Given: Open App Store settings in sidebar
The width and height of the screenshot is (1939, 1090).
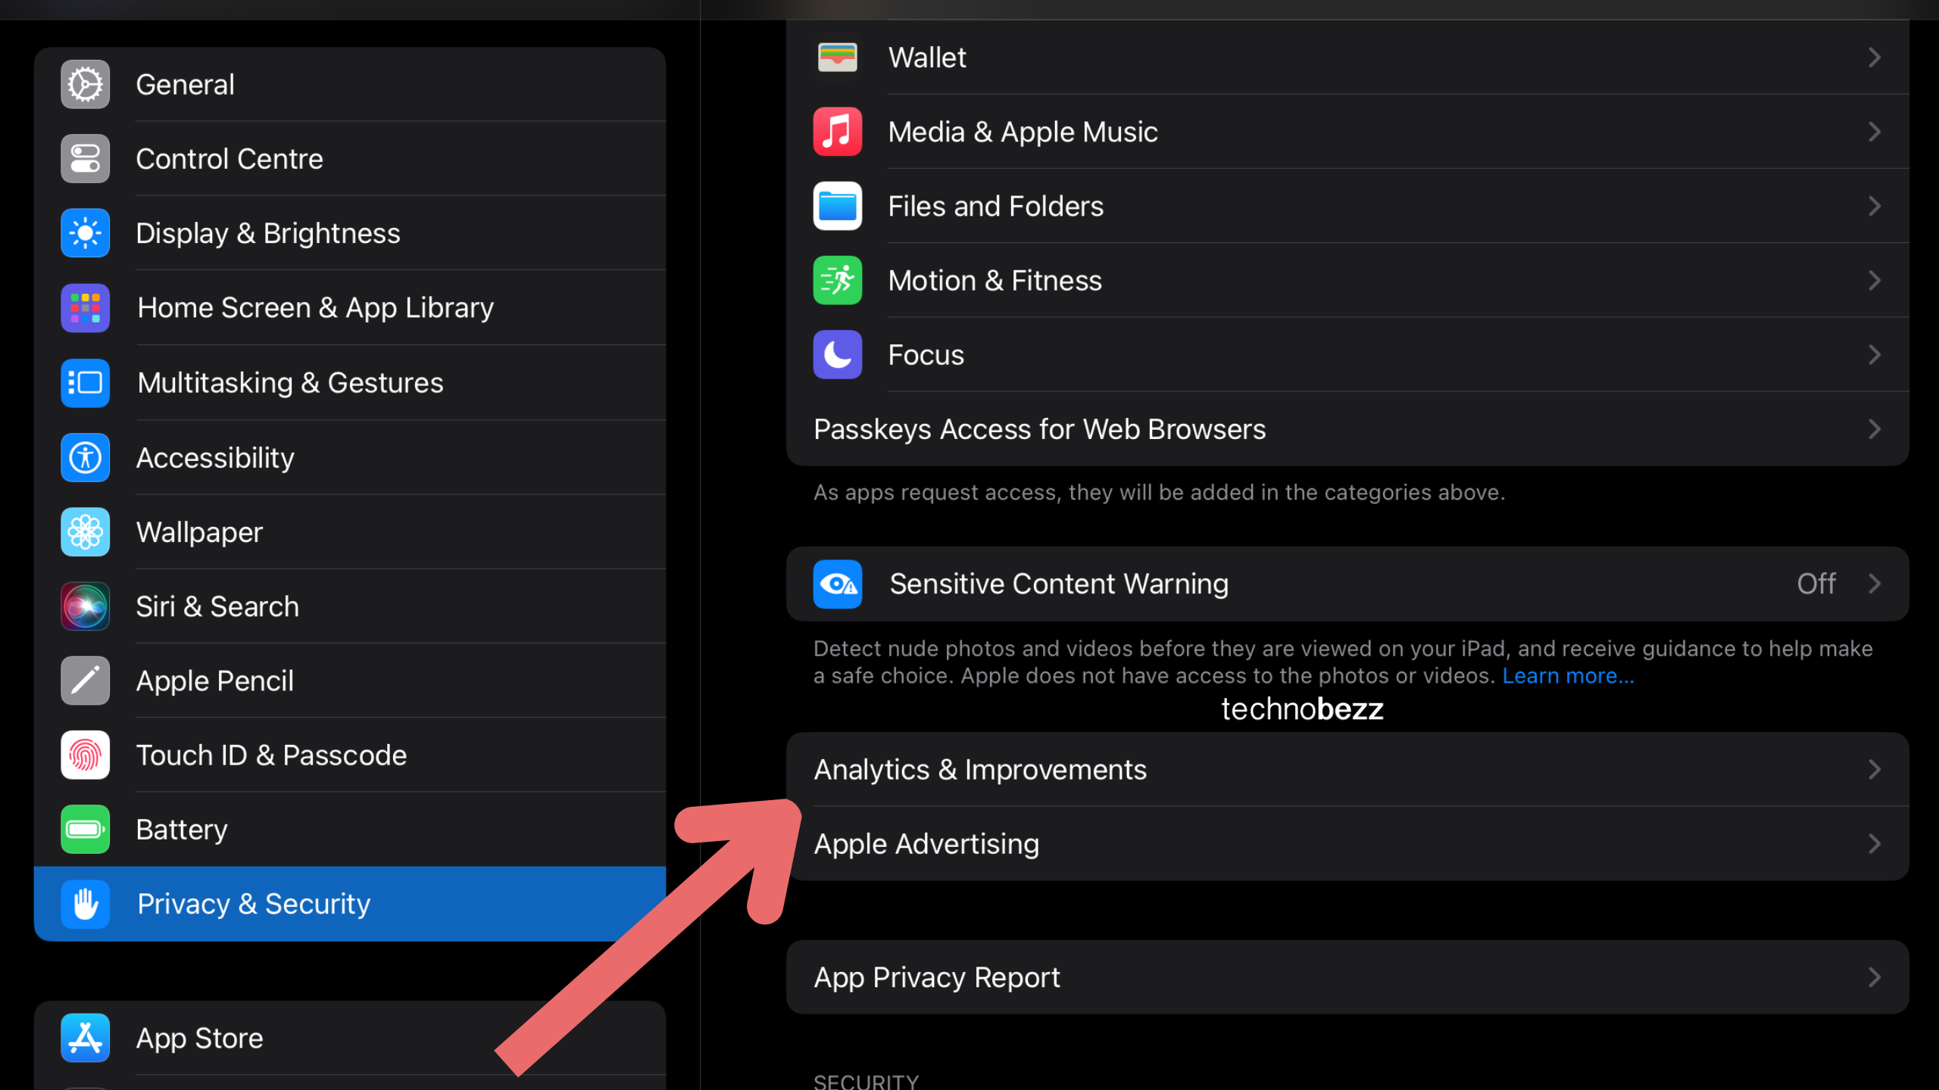Looking at the screenshot, I should pyautogui.click(x=350, y=1038).
